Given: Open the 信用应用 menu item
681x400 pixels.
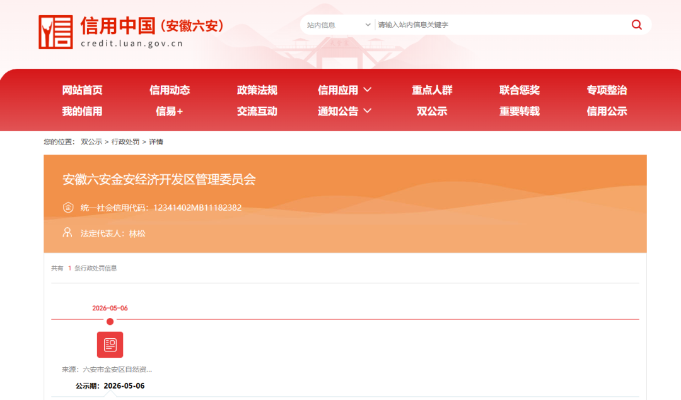Looking at the screenshot, I should coord(338,90).
